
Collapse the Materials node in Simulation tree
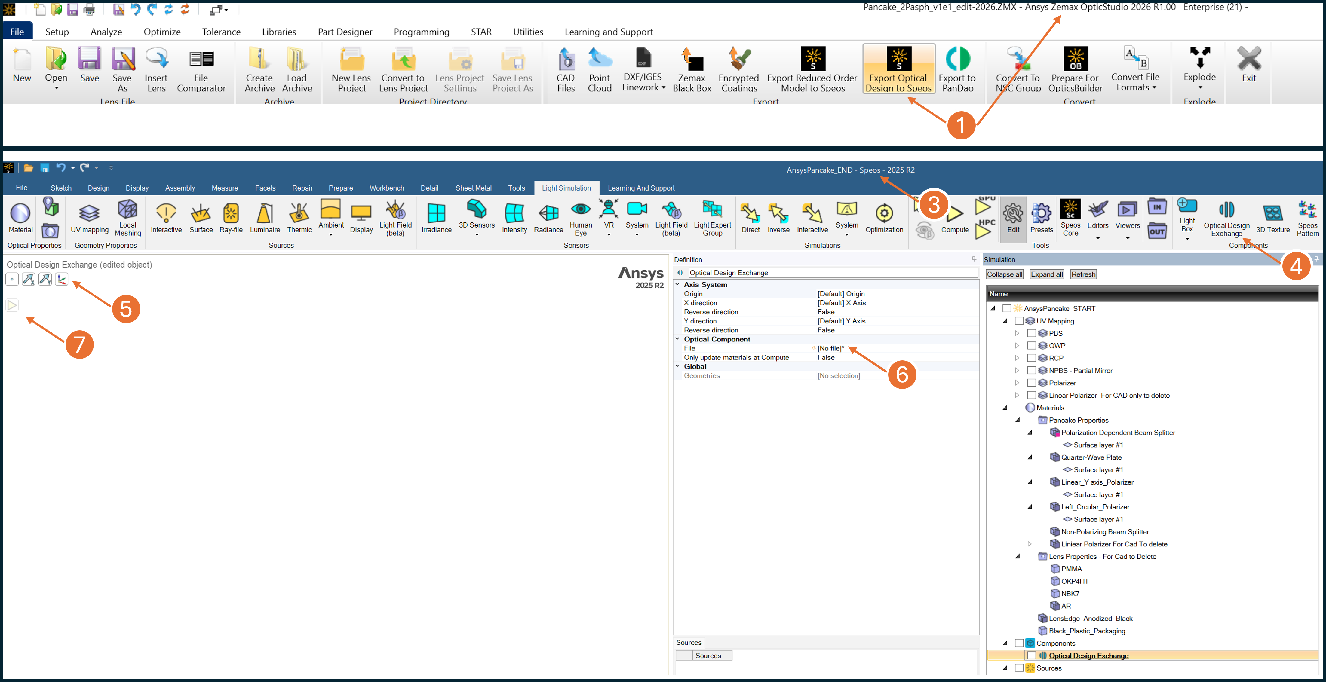1005,408
